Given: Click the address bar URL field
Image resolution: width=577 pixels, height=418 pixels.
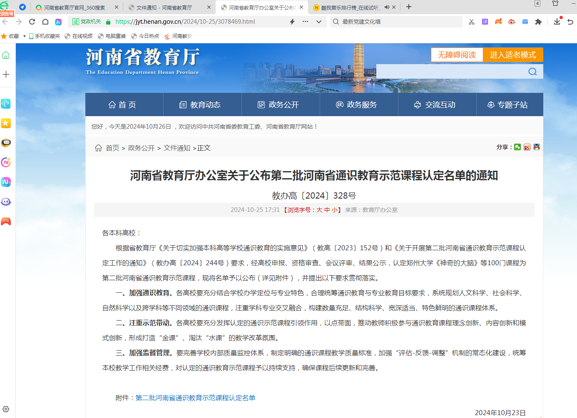Looking at the screenshot, I should pos(185,22).
